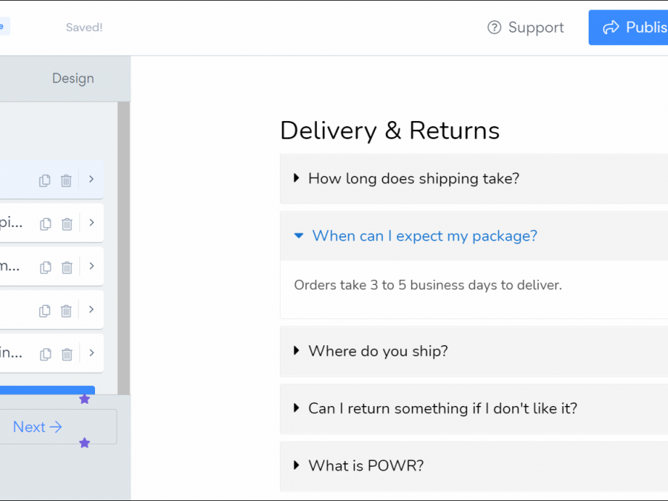Delete the sidebar item ending in "pi..."
Viewport: 668px width, 501px height.
click(66, 223)
